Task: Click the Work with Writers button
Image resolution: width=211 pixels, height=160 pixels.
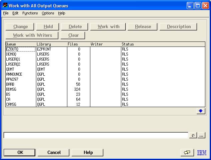Action: (32, 35)
